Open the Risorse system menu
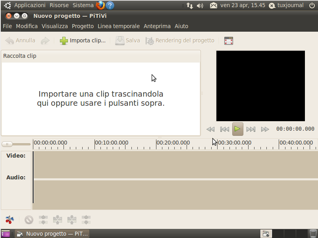The width and height of the screenshot is (318, 238). pos(59,5)
